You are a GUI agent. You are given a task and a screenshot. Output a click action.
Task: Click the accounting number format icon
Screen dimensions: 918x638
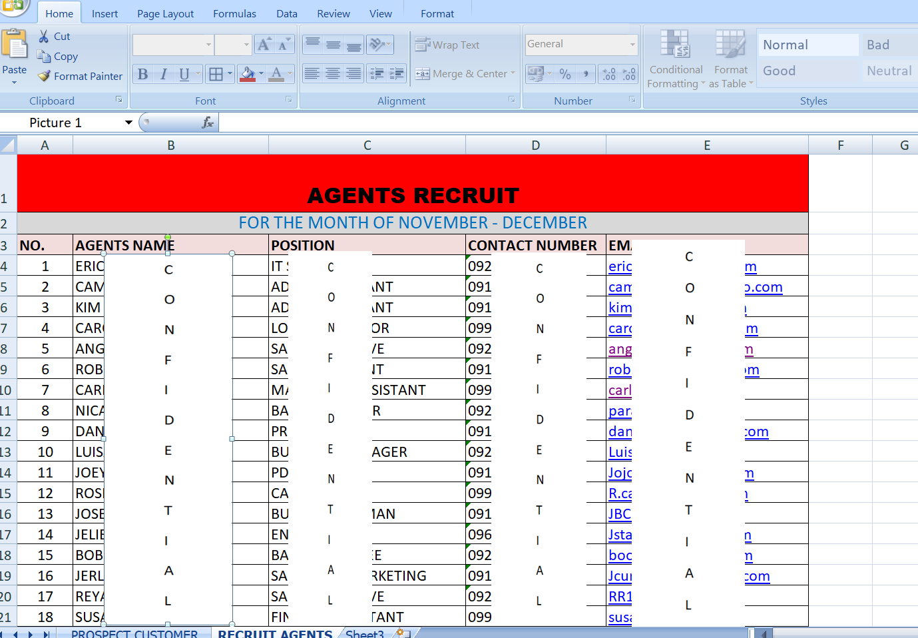[536, 74]
